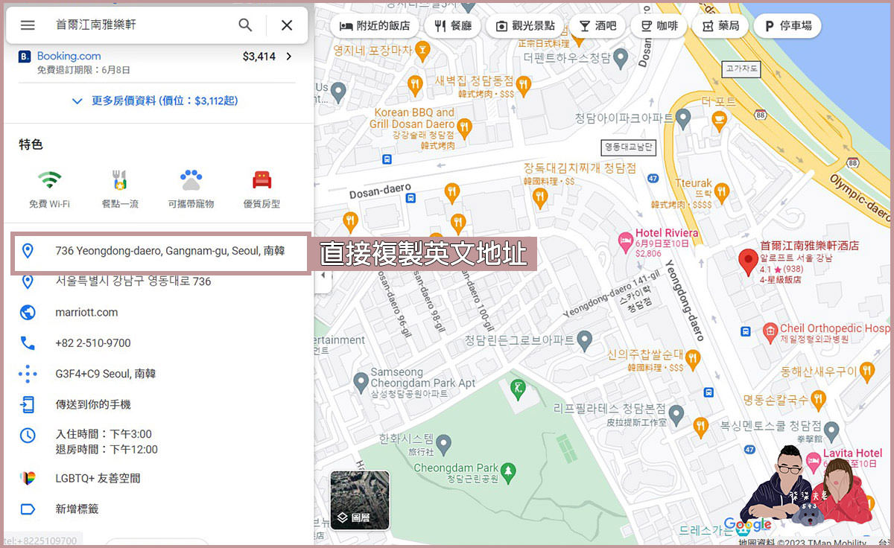Click the 청담아이파크아파트 marker

(683, 118)
